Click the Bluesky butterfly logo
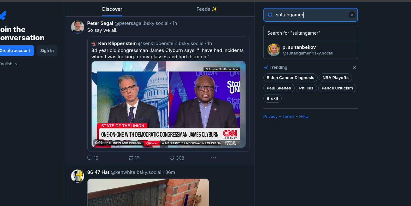Screen dimensions: 411x206 (3, 15)
